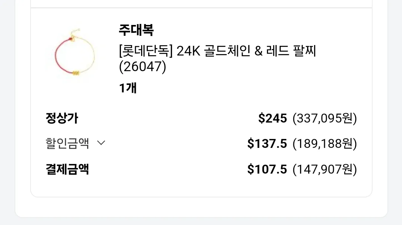Select the (189,188원) converted discount value
Viewport: 402px width, 225px height.
tap(326, 143)
